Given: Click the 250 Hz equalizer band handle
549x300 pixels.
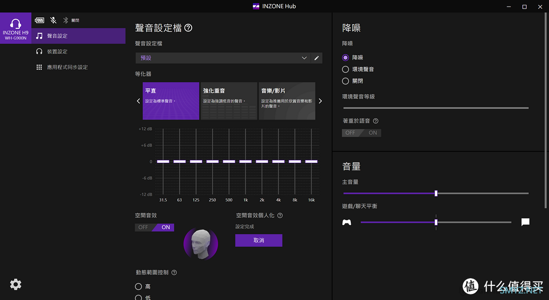Looking at the screenshot, I should 212,161.
